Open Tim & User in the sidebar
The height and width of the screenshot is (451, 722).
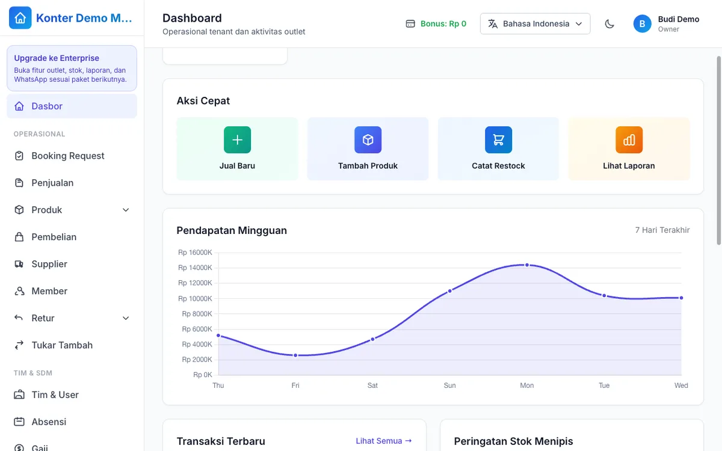pyautogui.click(x=72, y=395)
